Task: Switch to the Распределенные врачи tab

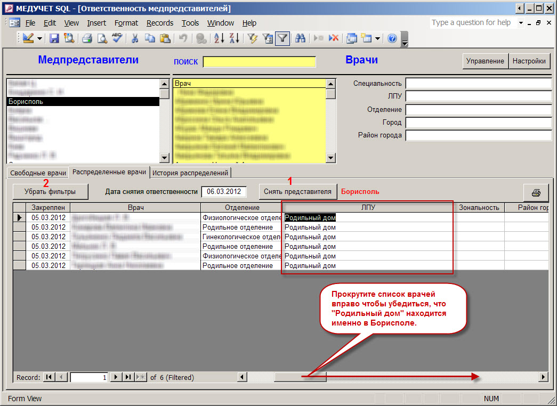Action: click(109, 172)
